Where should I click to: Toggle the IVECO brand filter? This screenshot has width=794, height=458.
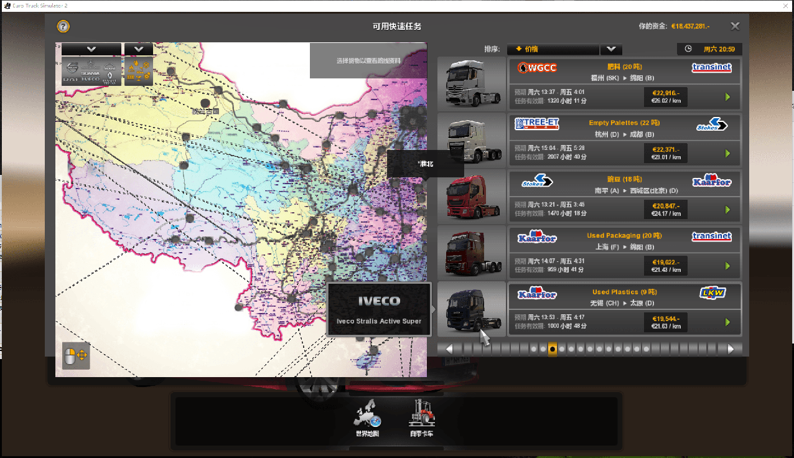pyautogui.click(x=91, y=79)
